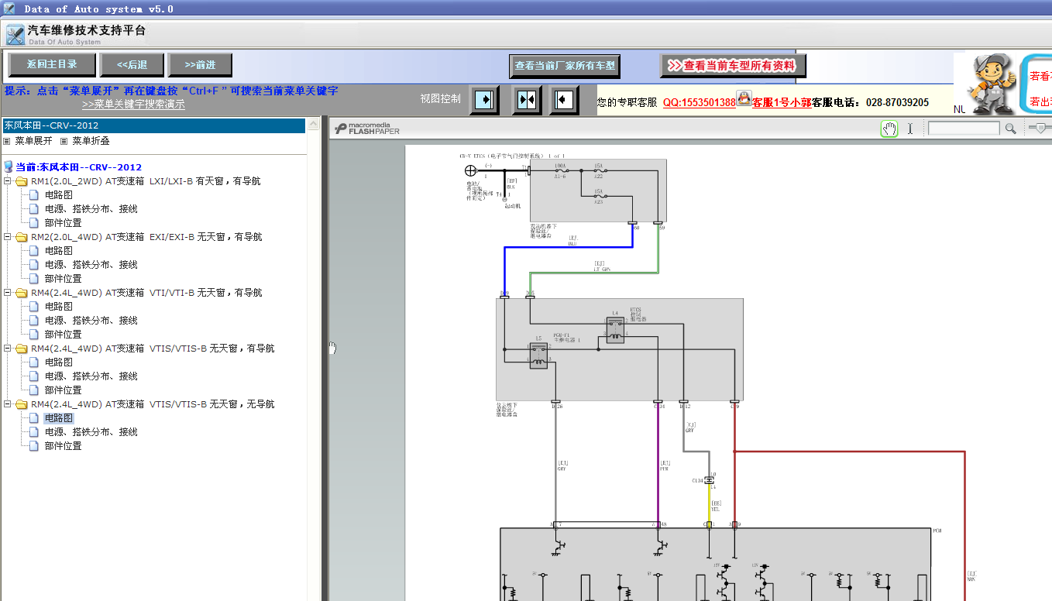The image size is (1052, 601).
Task: Open 部件位置 under VTIS/VTIS-B 无导航
Action: coord(64,446)
